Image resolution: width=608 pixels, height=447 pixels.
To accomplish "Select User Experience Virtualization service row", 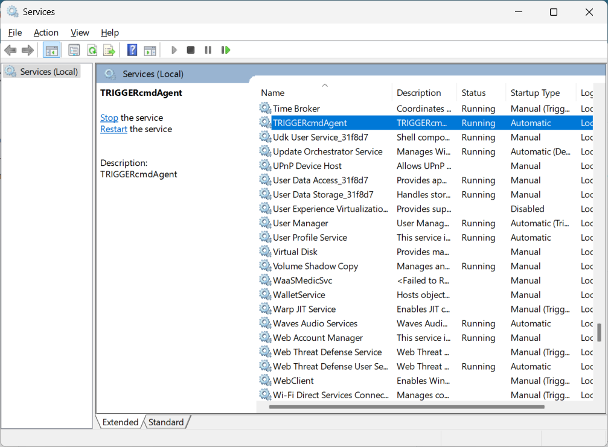I will (425, 209).
